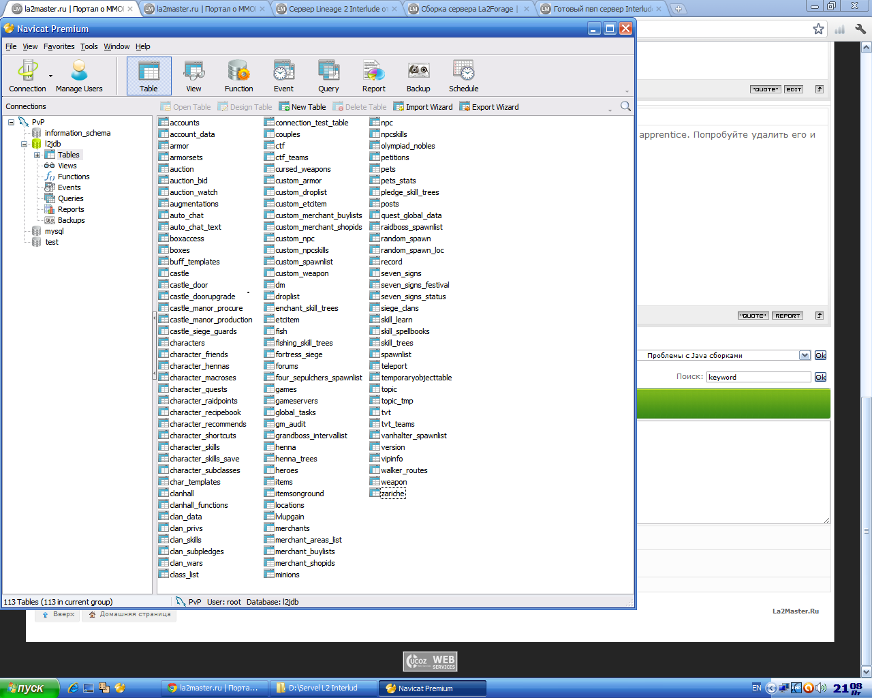Open the Tools menu
Viewport: 872px width, 698px height.
(x=89, y=46)
